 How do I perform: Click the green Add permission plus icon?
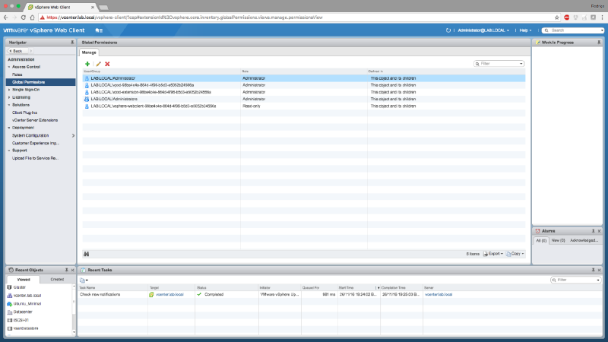[87, 64]
